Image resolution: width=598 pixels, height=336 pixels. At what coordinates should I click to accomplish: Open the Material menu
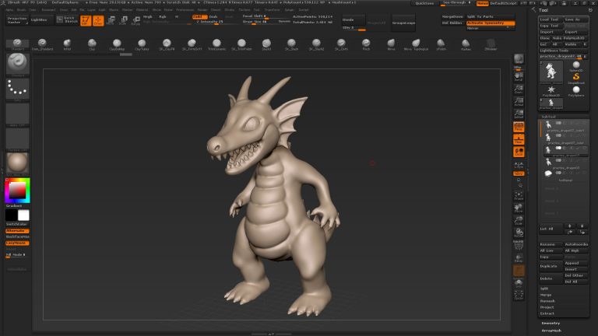[142, 10]
